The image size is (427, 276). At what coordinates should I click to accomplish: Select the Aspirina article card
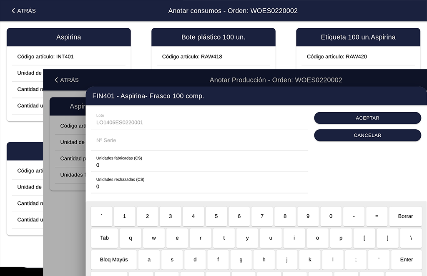[x=68, y=37]
